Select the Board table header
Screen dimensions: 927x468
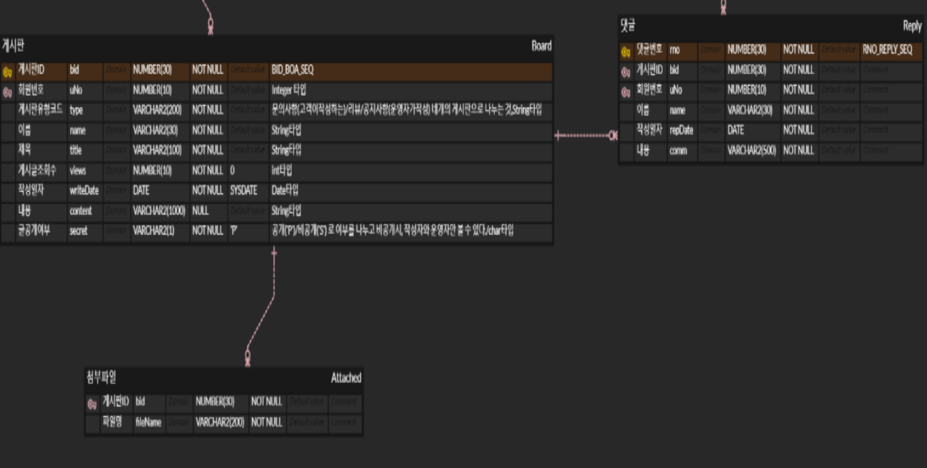click(x=274, y=46)
